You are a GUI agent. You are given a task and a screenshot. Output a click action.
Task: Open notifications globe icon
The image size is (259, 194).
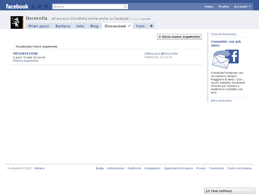point(46,6)
